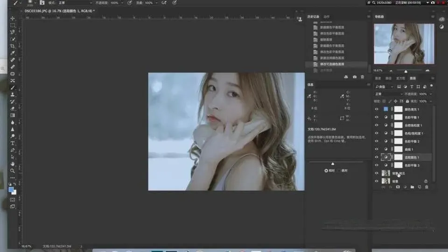Select the Clone Stamp tool
This screenshot has width=448, height=252.
[13, 94]
